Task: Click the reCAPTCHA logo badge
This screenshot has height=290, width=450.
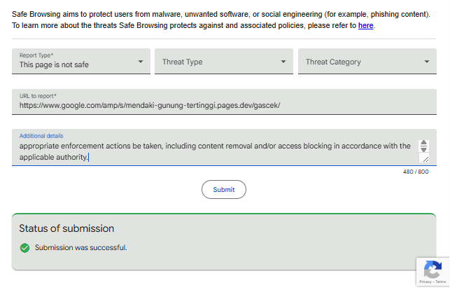Action: click(x=433, y=269)
